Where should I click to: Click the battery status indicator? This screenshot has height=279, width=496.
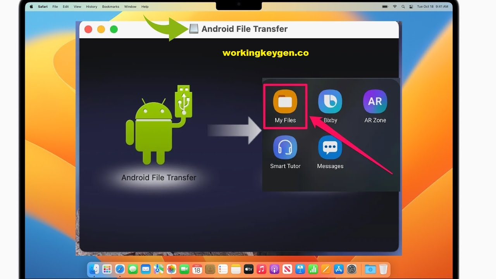(x=385, y=7)
